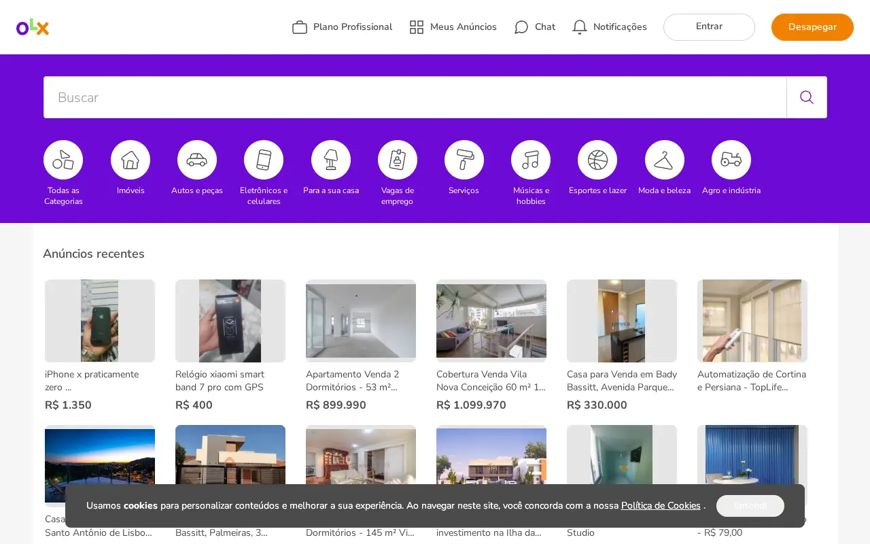
Task: Go to Meus Anúncios text link
Action: [x=464, y=27]
